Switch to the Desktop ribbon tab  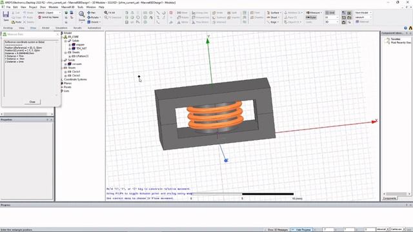(x=8, y=28)
